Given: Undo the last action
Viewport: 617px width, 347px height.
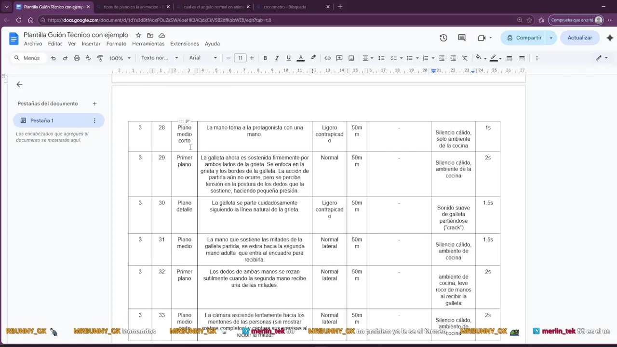Looking at the screenshot, I should (x=53, y=58).
